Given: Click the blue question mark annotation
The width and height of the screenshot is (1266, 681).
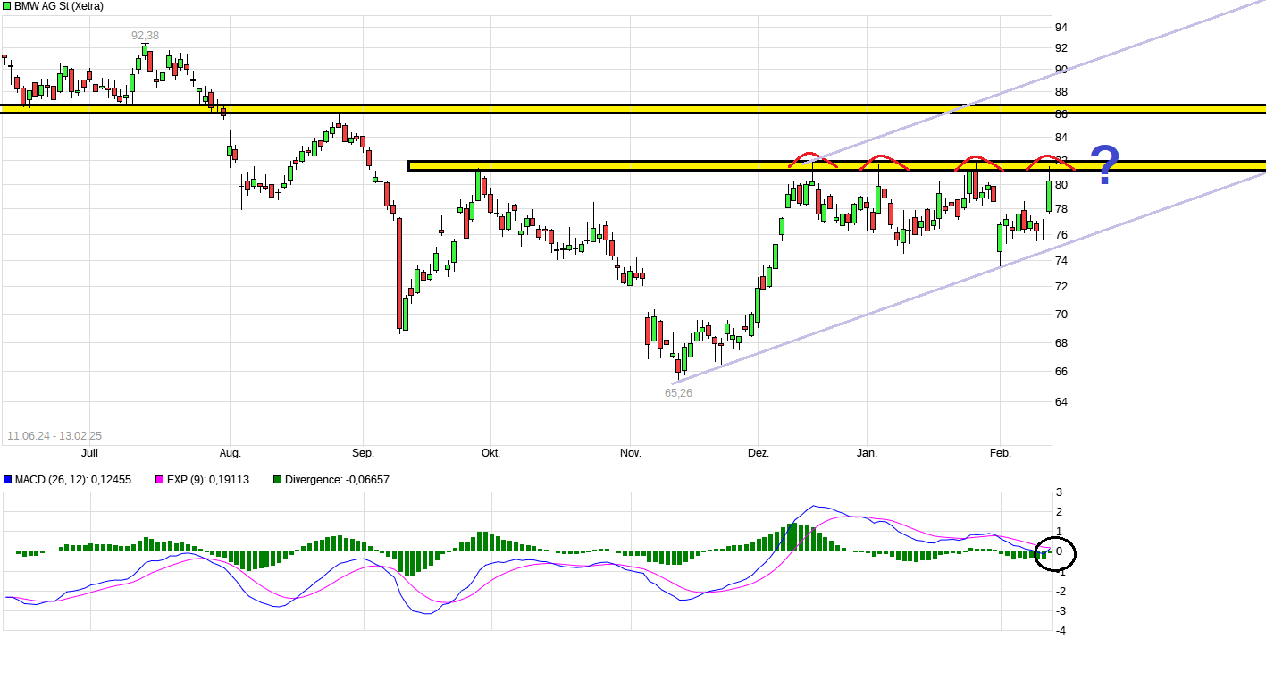Looking at the screenshot, I should point(1105,165).
